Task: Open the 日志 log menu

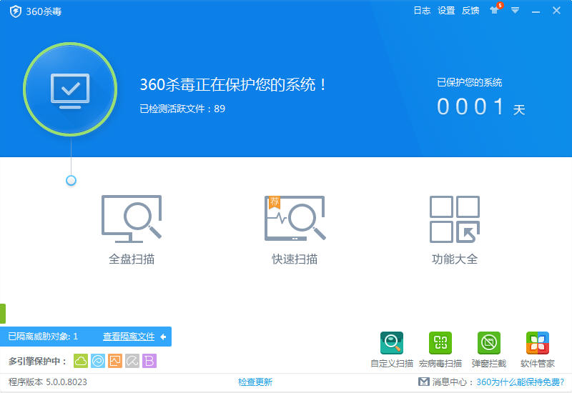Action: coord(422,11)
